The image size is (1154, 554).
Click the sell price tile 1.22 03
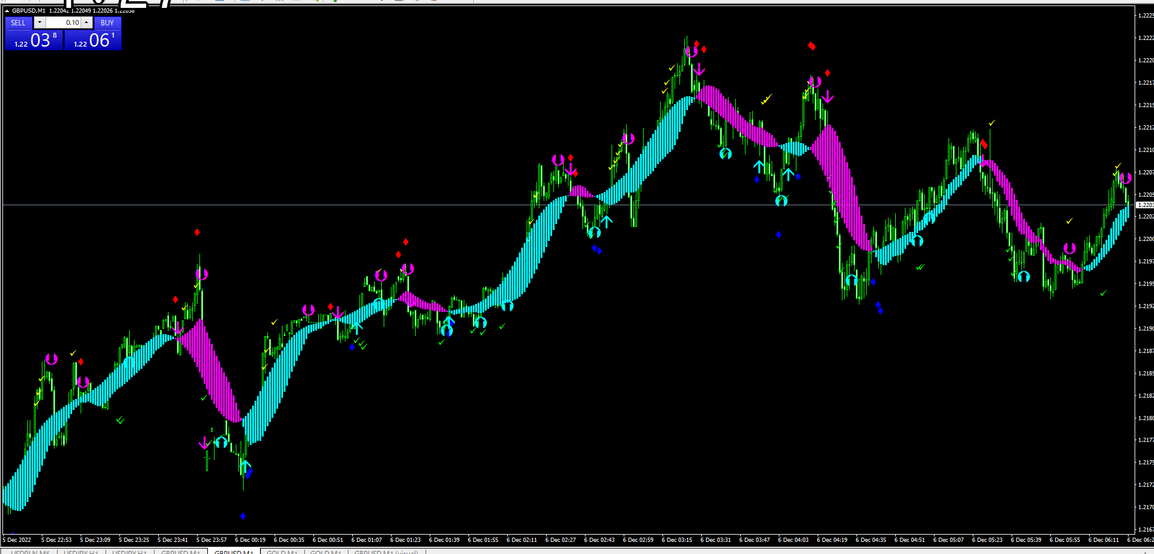[34, 40]
